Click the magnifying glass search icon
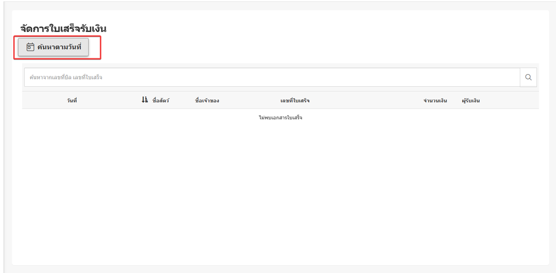This screenshot has width=556, height=273. coord(528,78)
